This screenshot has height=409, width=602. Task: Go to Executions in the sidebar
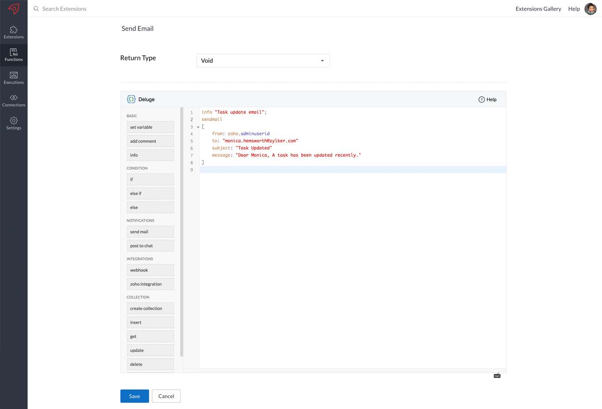coord(14,78)
